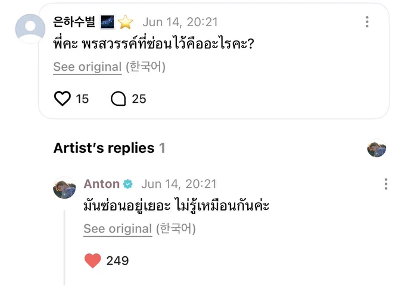Click the star emoji beside fan name
The width and height of the screenshot is (405, 292).
pos(125,22)
